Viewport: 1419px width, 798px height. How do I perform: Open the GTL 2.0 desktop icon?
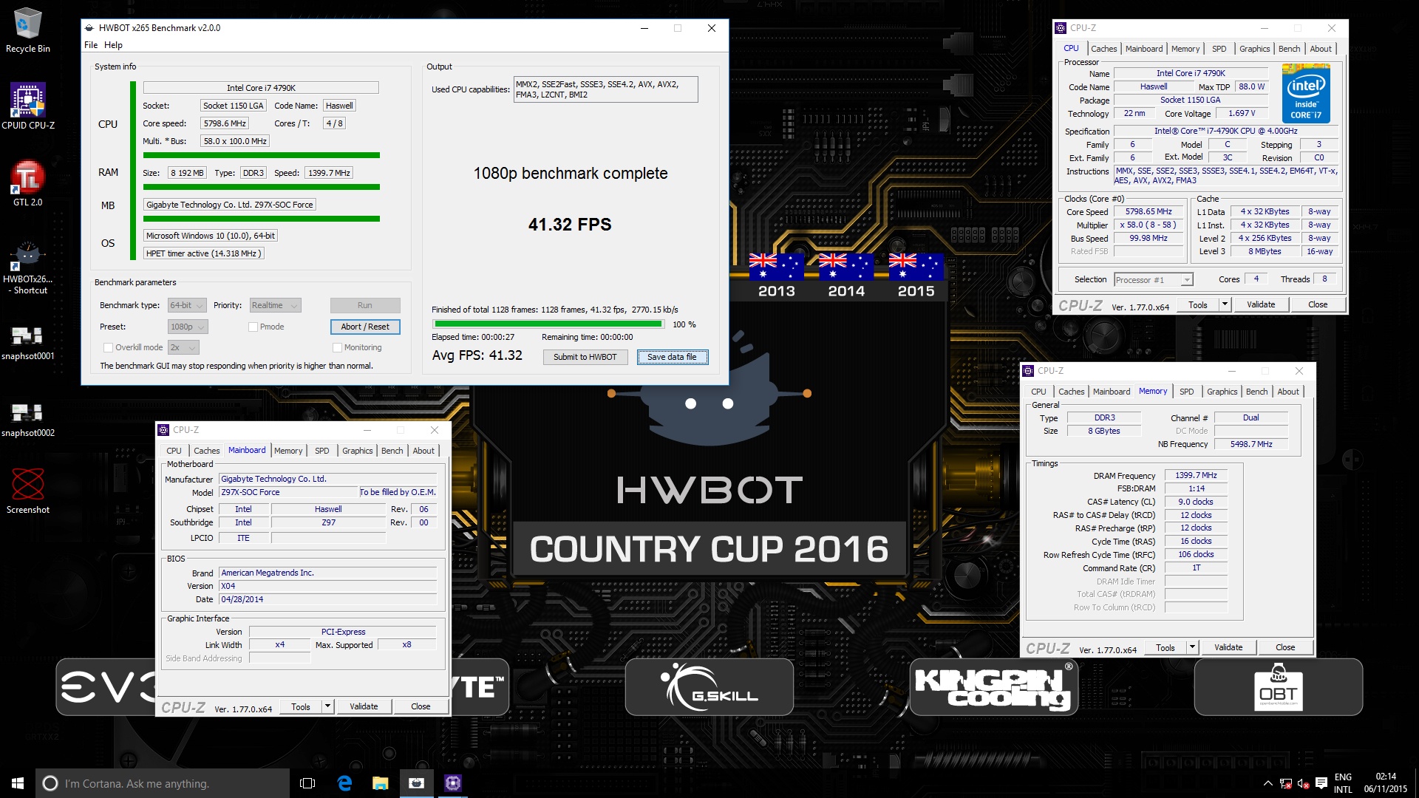click(27, 183)
